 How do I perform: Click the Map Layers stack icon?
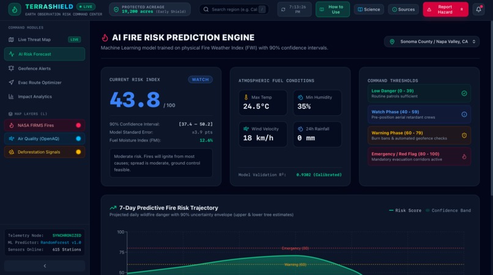10,114
